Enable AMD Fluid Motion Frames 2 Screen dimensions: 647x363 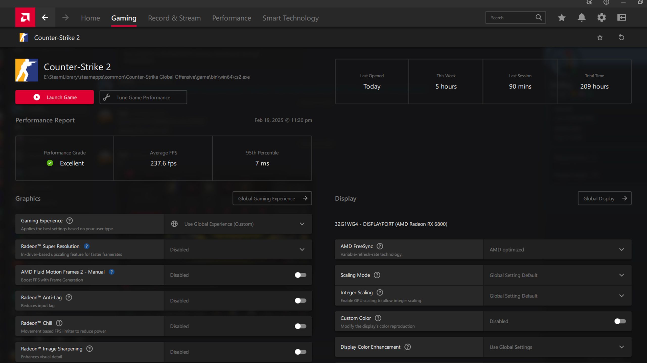click(301, 275)
